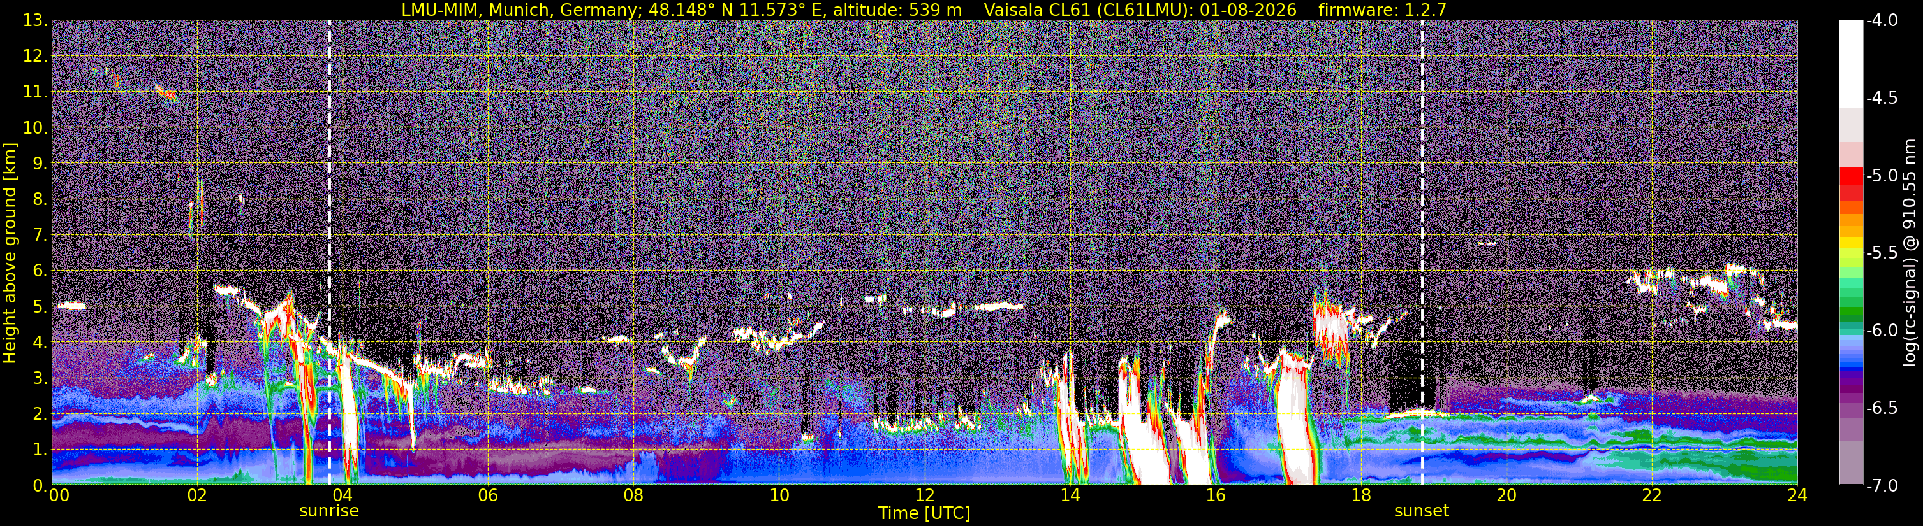Click the height-axis tick label '3.'
The width and height of the screenshot is (1923, 526).
(x=40, y=378)
